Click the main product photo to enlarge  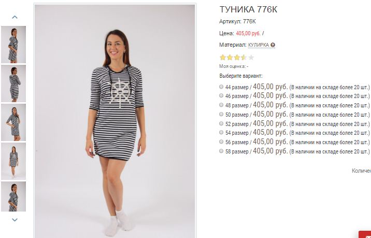(115, 121)
